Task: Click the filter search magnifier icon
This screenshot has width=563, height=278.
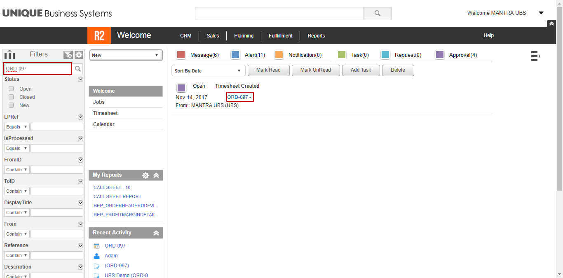Action: [77, 69]
